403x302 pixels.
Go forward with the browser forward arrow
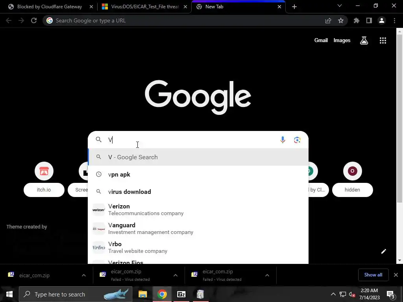(21, 20)
